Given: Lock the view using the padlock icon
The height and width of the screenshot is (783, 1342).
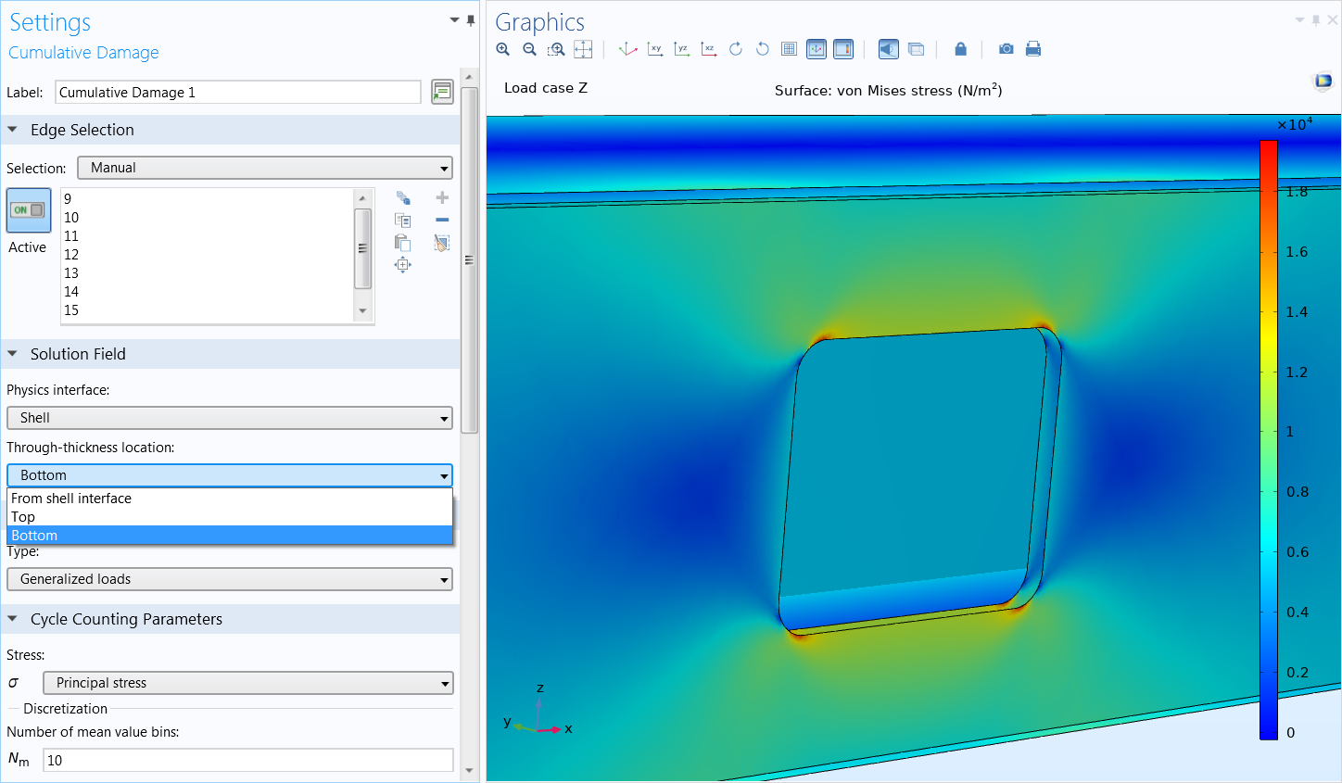Looking at the screenshot, I should click(x=961, y=49).
